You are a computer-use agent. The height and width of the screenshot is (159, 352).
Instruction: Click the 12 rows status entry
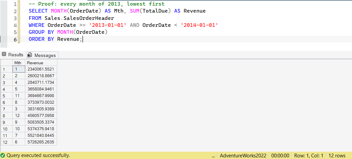337,155
